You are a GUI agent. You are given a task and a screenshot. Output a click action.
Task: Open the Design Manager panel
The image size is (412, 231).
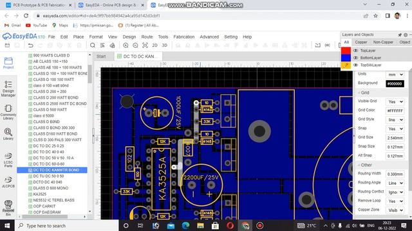pos(8,89)
